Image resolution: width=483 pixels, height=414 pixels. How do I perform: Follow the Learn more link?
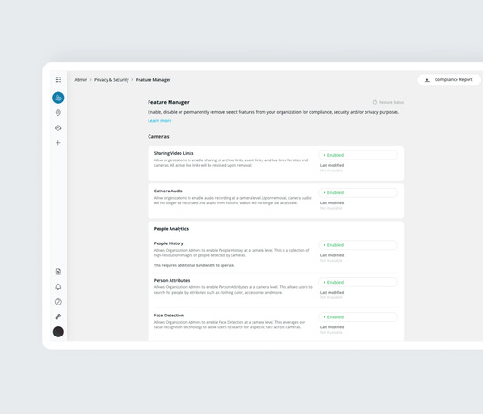159,121
